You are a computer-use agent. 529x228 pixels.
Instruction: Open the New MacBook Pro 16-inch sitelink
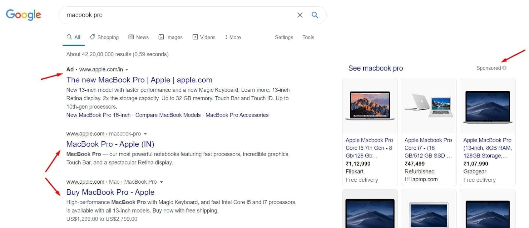pyautogui.click(x=99, y=115)
